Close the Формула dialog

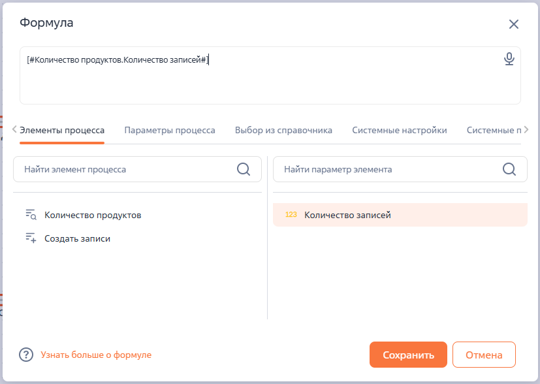coord(513,24)
